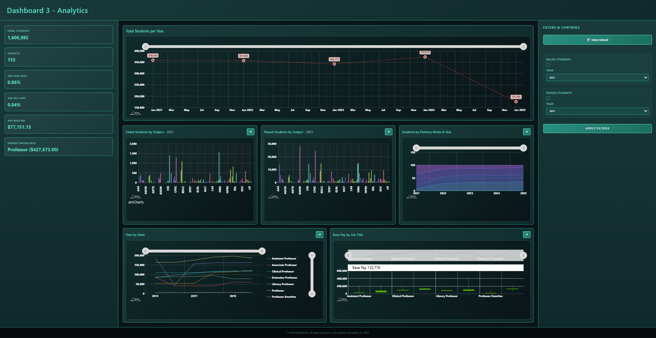Toggle Associate Professor legend item
The height and width of the screenshot is (338, 656).
tap(282, 265)
